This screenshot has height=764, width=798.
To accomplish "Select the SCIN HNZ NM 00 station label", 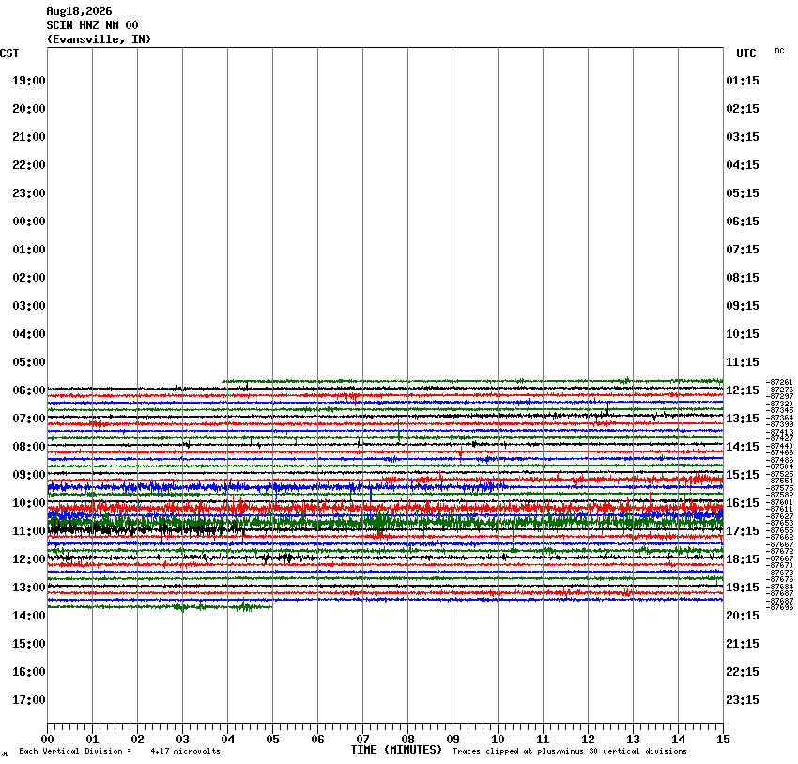I will [92, 25].
